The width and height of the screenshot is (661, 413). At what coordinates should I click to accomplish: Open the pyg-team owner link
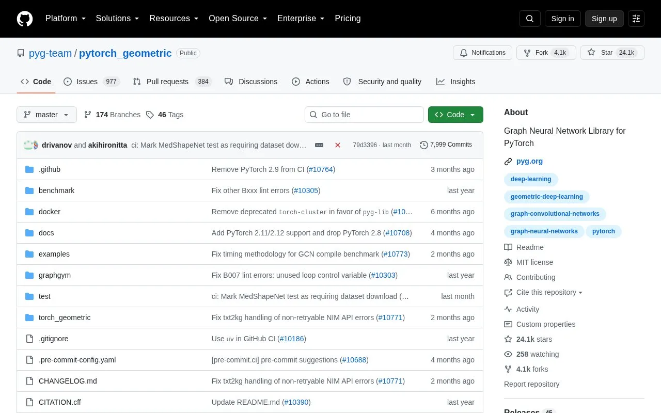point(50,53)
